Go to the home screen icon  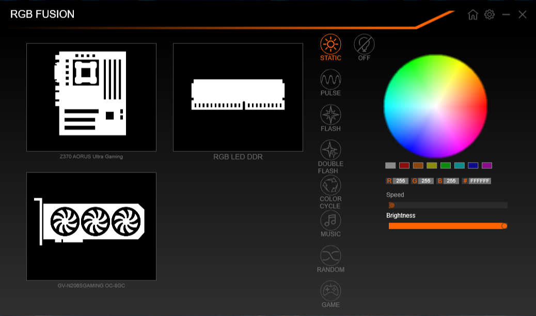[x=473, y=14]
